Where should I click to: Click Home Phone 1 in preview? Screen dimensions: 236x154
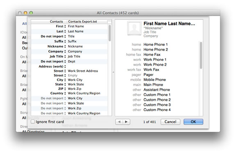155,45
